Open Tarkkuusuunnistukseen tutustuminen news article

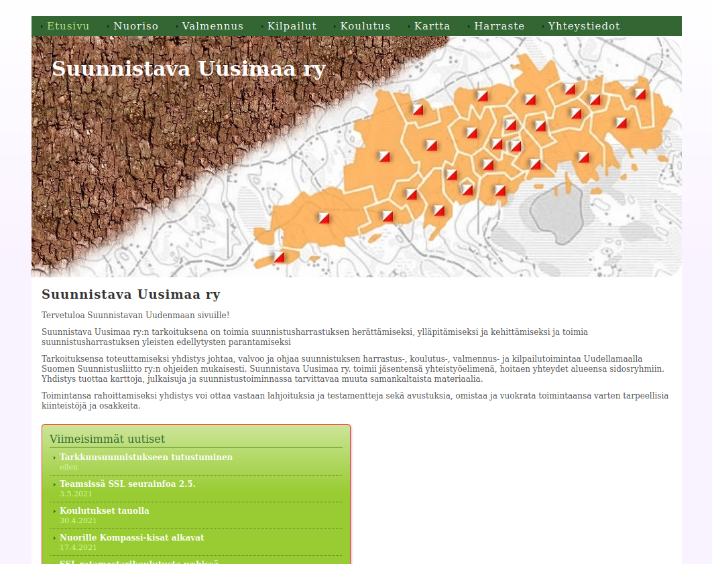(x=146, y=457)
